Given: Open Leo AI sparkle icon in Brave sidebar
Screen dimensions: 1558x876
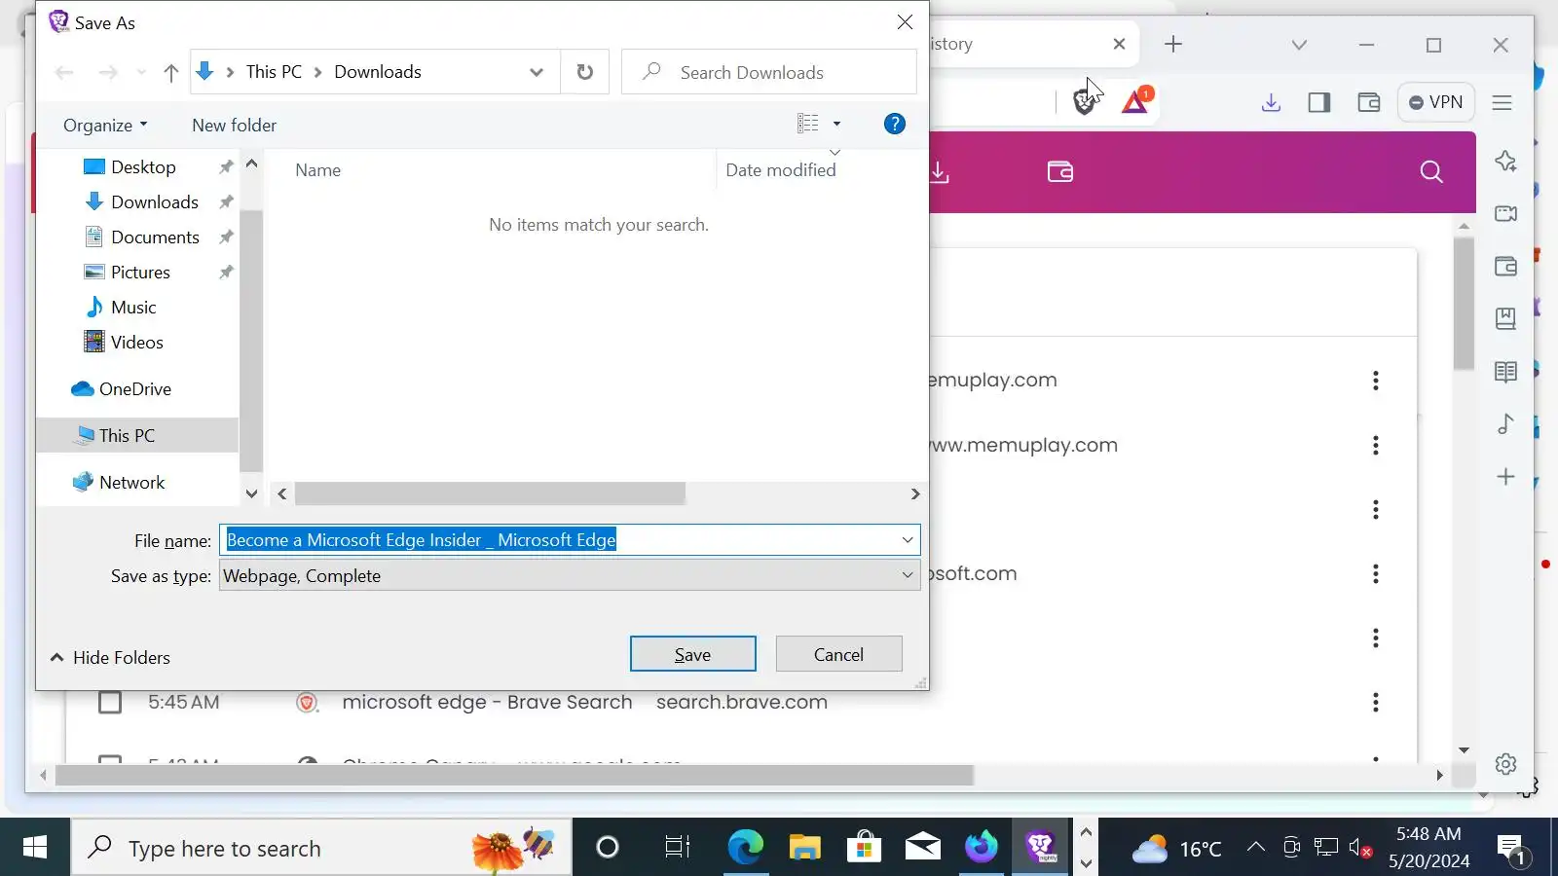Looking at the screenshot, I should coord(1506,161).
